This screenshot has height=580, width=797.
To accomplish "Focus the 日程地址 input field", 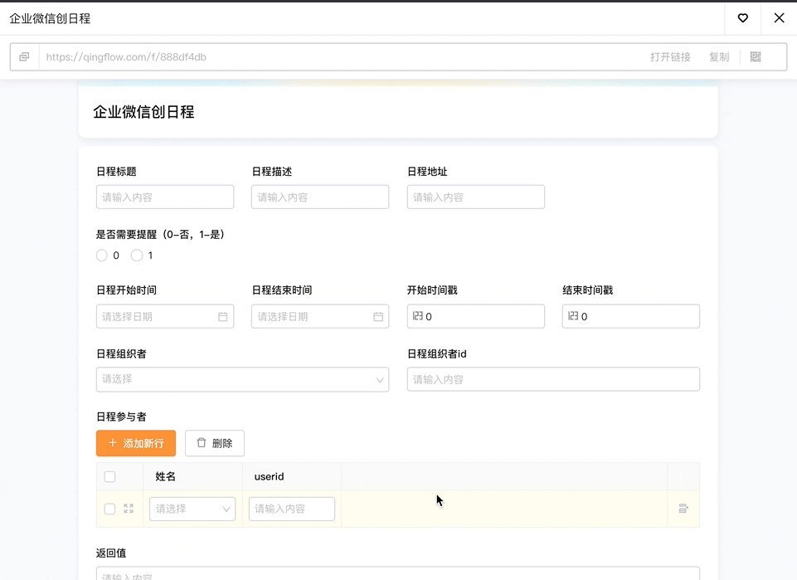I will point(476,197).
